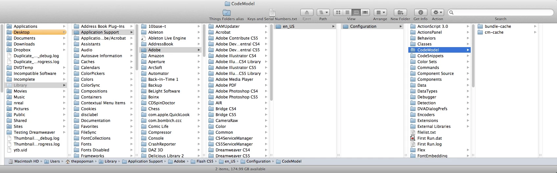Image resolution: width=557 pixels, height=173 pixels.
Task: Open the Arrange dropdown
Action: point(380,12)
